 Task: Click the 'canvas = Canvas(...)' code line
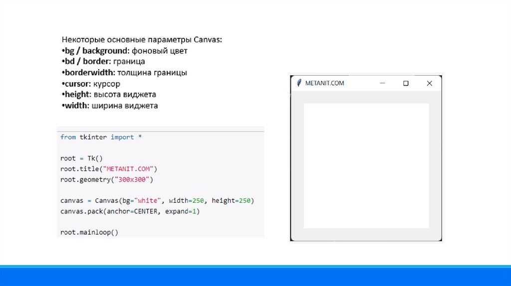coord(157,201)
